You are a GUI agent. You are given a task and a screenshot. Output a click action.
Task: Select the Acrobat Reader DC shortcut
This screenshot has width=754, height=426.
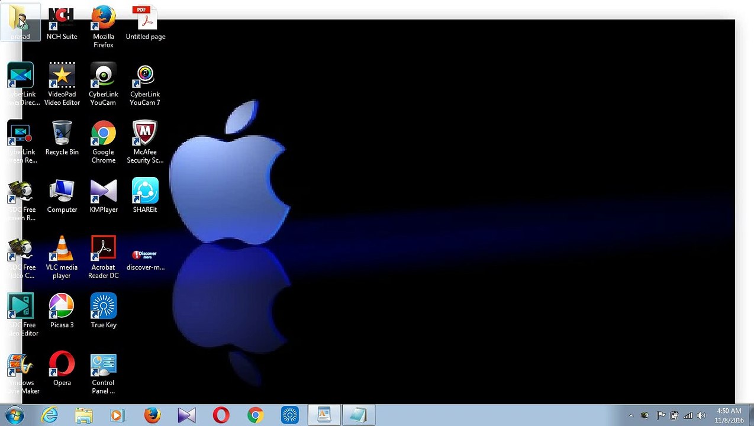[x=103, y=257]
